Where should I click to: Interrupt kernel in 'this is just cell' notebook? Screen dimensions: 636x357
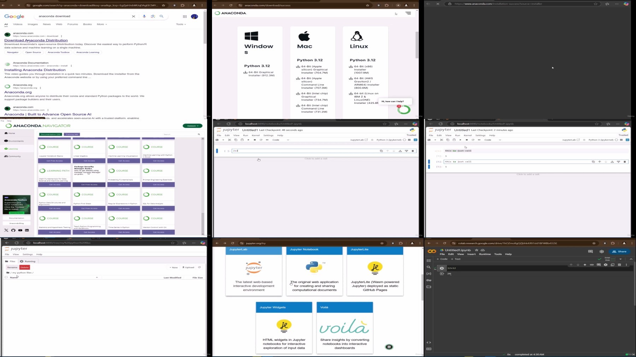coord(467,140)
